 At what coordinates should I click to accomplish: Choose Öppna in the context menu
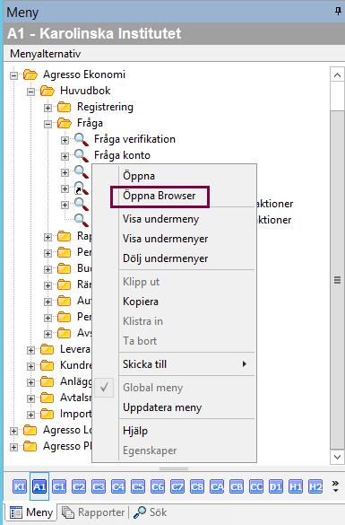[x=139, y=176]
